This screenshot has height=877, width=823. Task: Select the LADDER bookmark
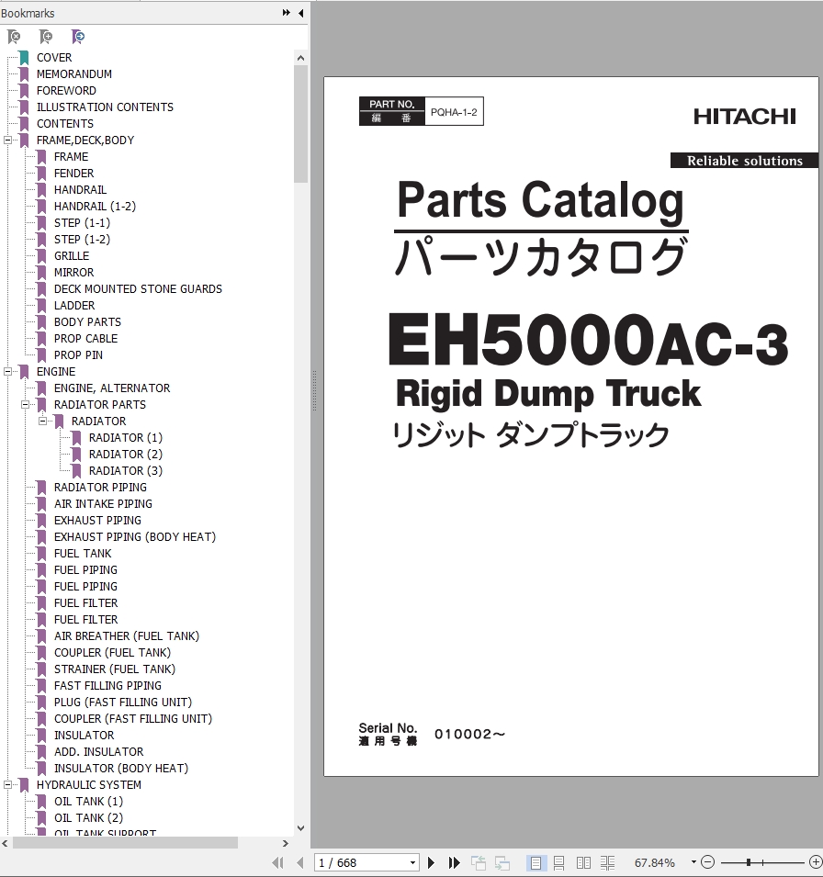(x=74, y=306)
